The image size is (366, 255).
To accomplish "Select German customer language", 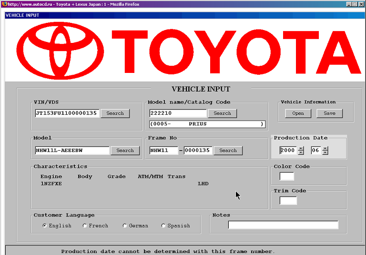I will (x=125, y=225).
